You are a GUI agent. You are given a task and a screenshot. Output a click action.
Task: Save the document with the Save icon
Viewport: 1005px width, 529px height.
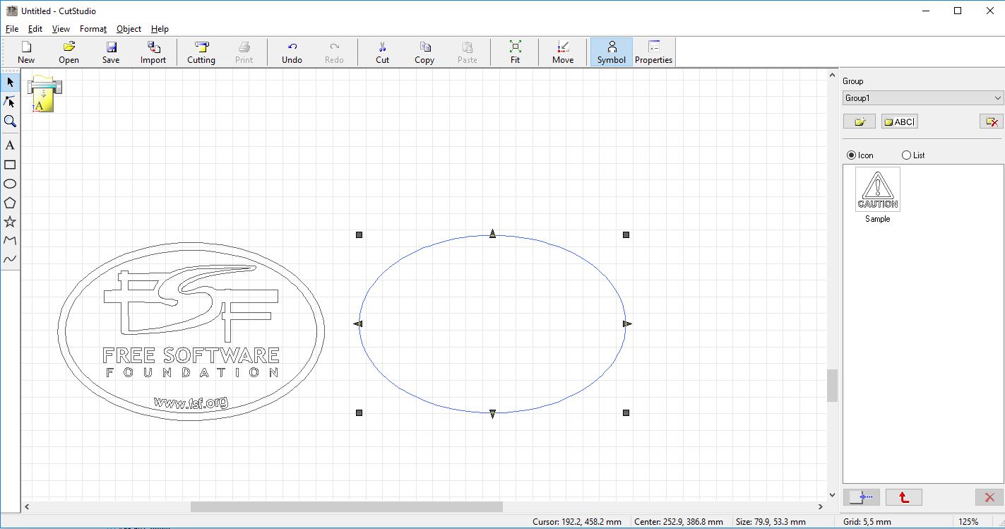111,52
